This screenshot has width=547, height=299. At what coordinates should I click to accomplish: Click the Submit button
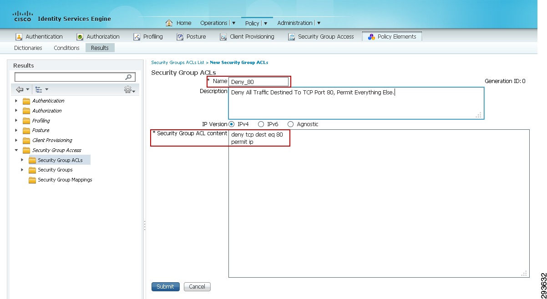165,287
